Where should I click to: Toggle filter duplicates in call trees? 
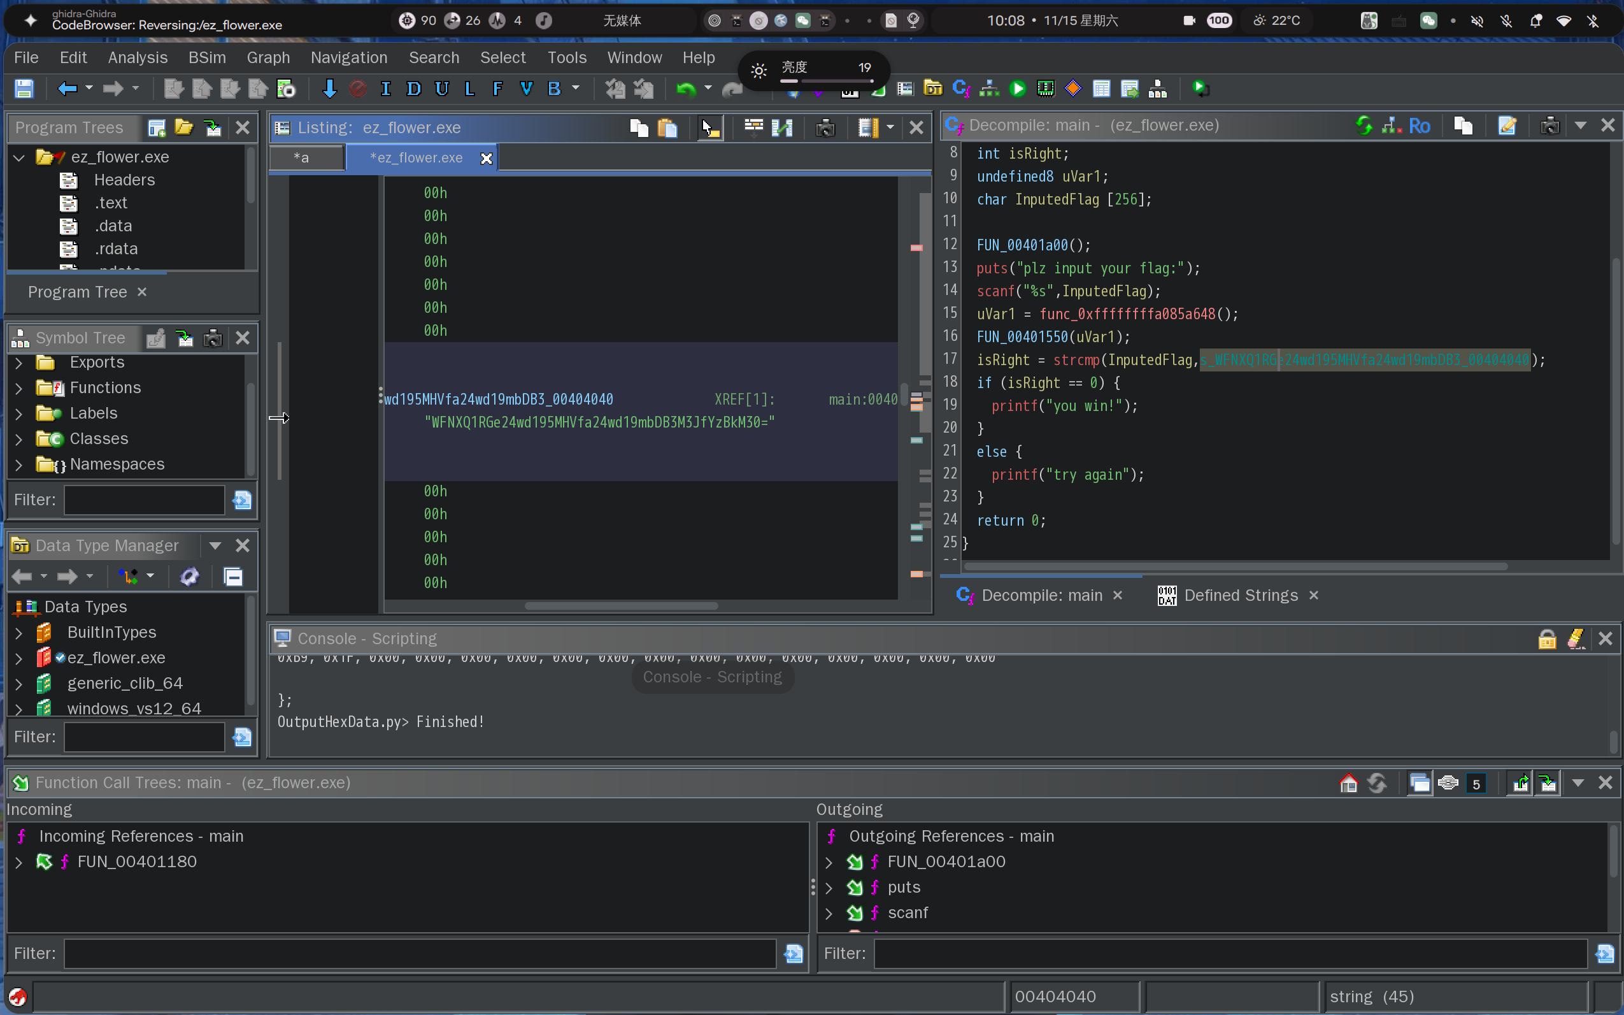point(1420,782)
